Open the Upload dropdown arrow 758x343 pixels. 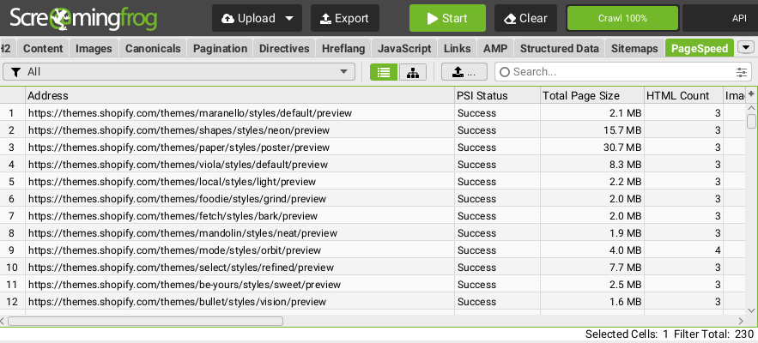coord(288,18)
